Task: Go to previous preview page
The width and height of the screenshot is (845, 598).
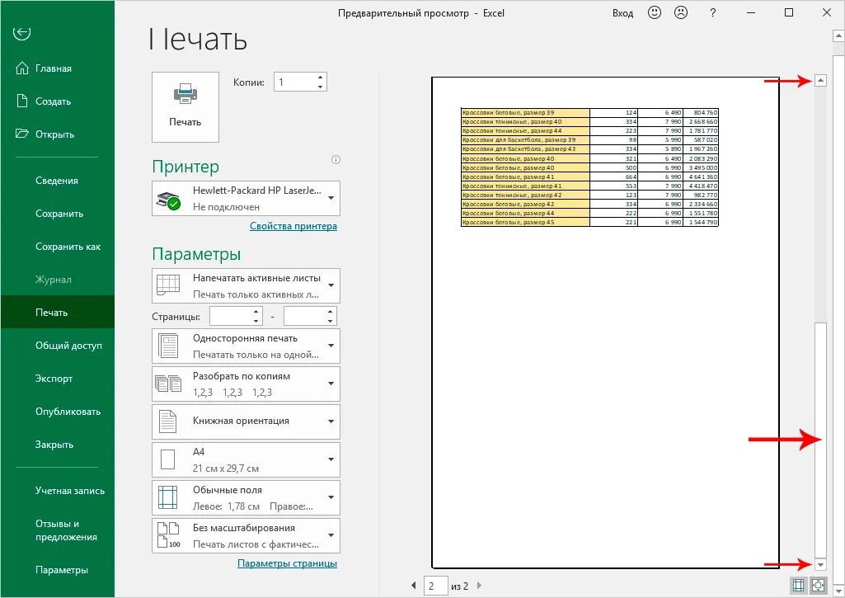Action: 413,585
